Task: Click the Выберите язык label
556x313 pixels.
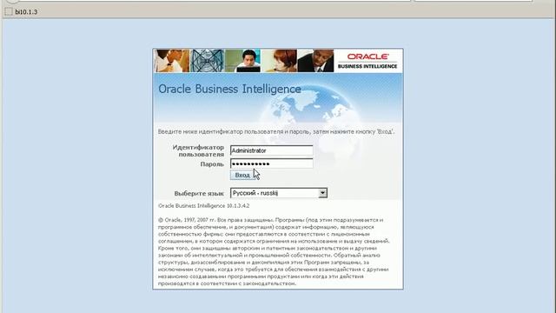Action: (x=199, y=194)
